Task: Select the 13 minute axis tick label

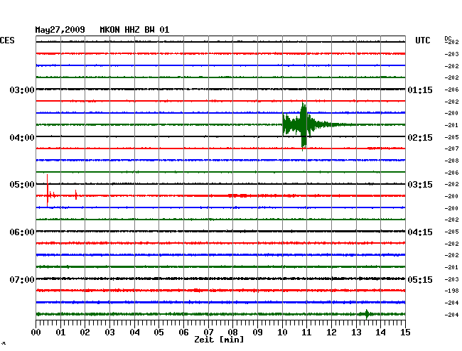Action: (x=356, y=332)
